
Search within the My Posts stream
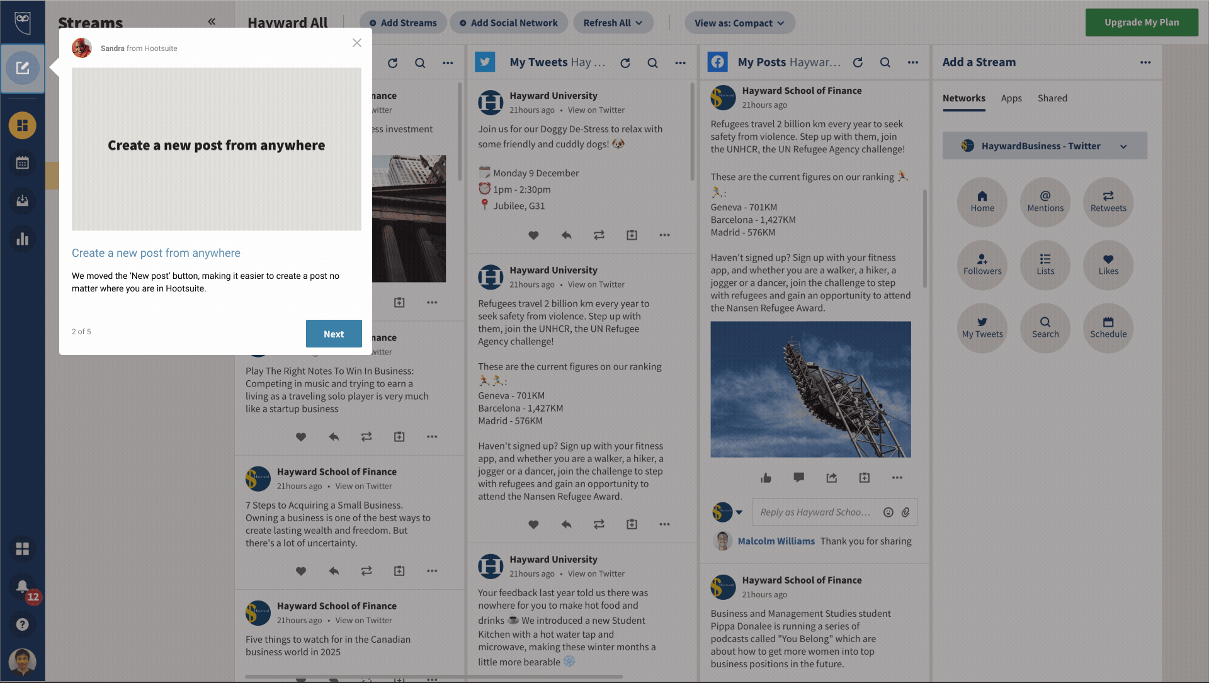[885, 62]
